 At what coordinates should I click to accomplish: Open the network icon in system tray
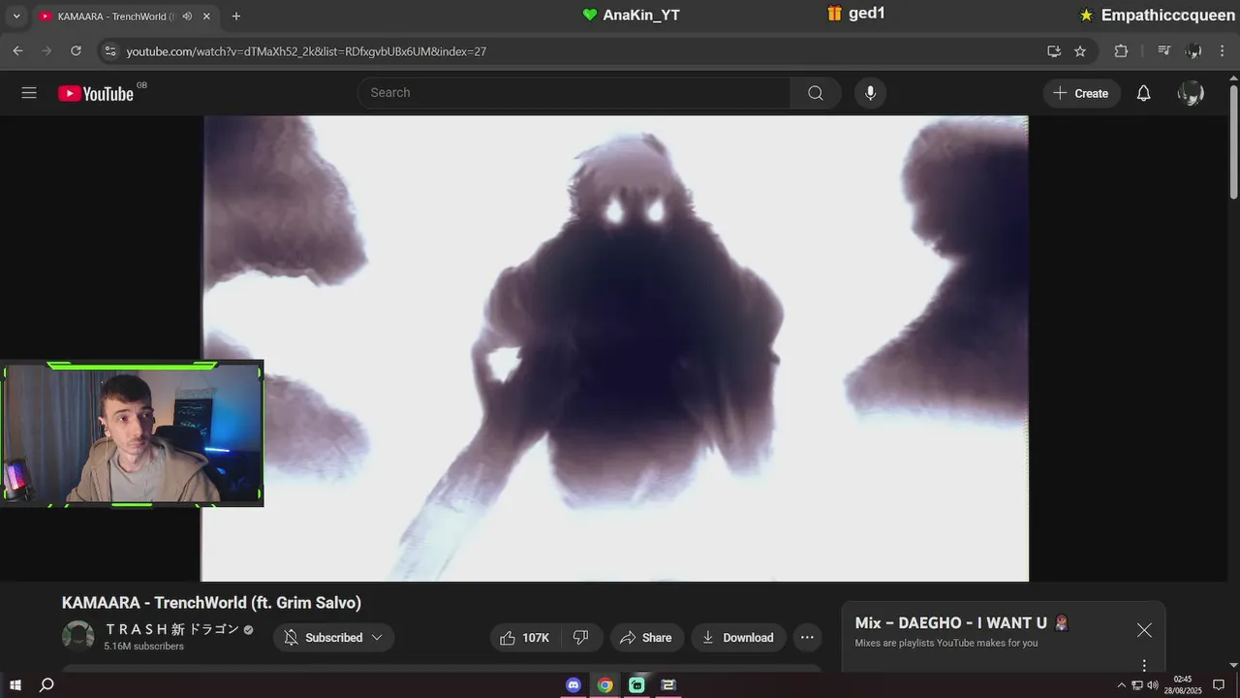1137,685
